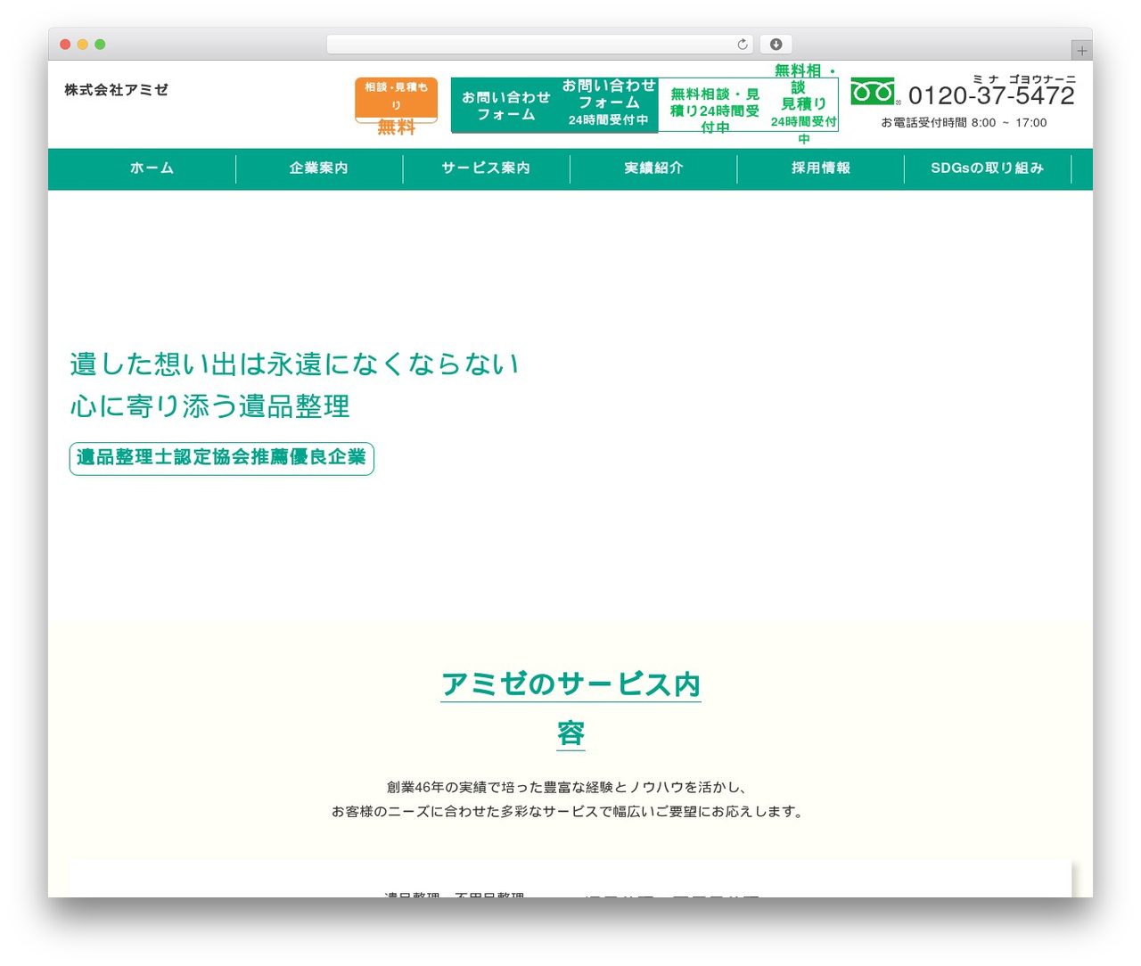Reload the page using the refresh icon
1141x966 pixels.
tap(742, 45)
